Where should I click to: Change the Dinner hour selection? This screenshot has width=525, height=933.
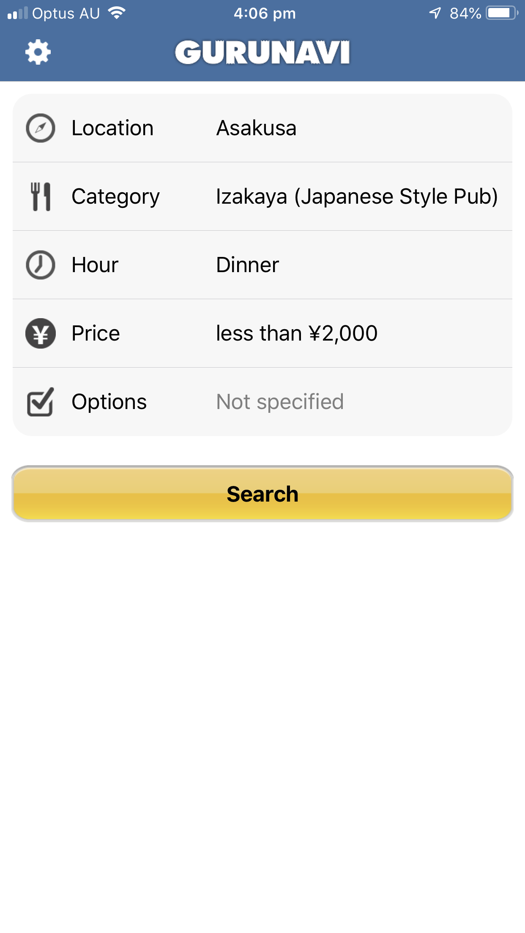click(x=248, y=265)
